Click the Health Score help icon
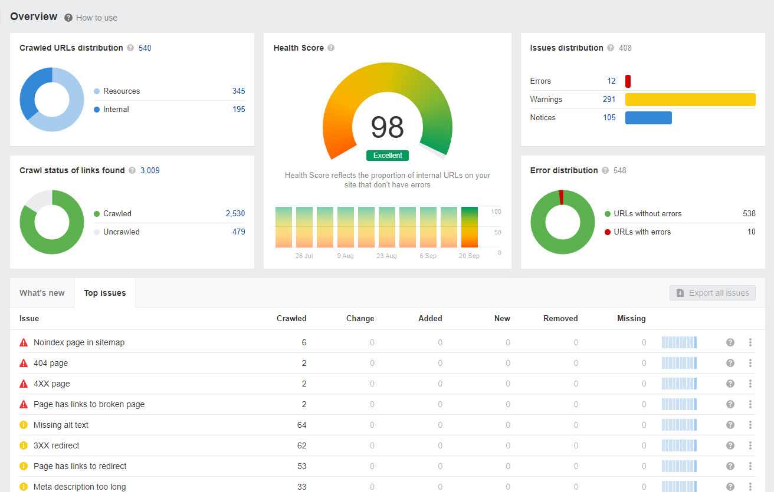The height and width of the screenshot is (492, 774). 331,48
